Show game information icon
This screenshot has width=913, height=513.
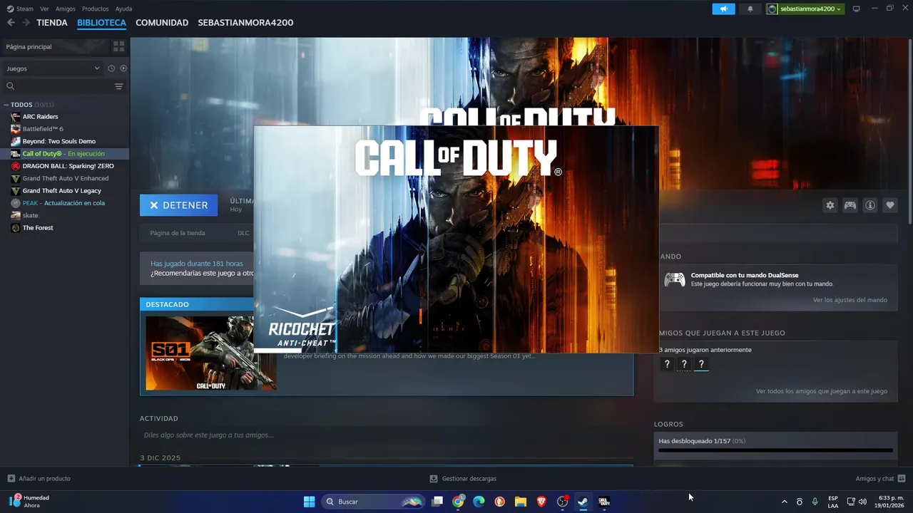870,205
